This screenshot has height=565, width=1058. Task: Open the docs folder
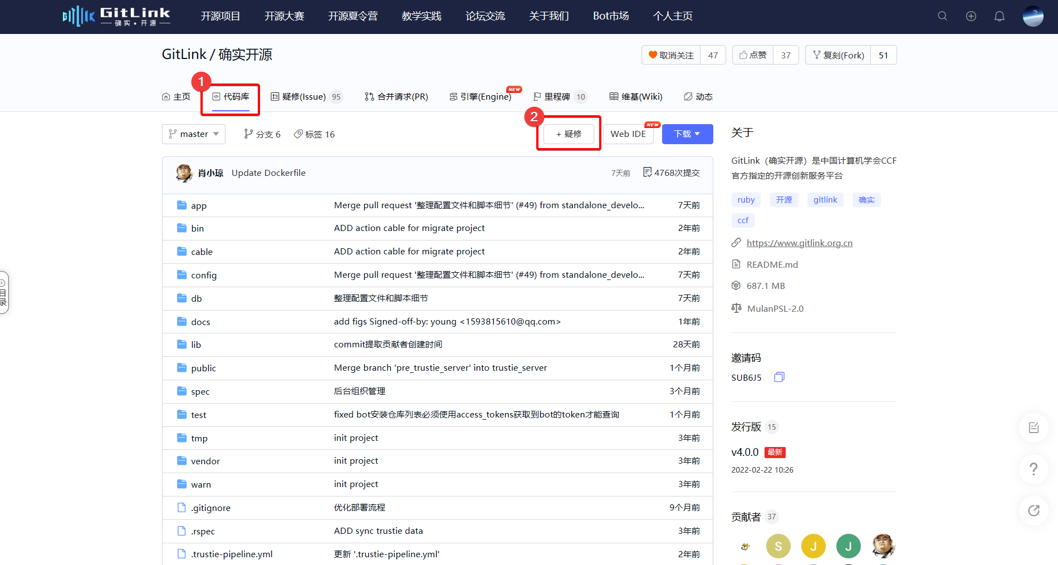(x=200, y=322)
